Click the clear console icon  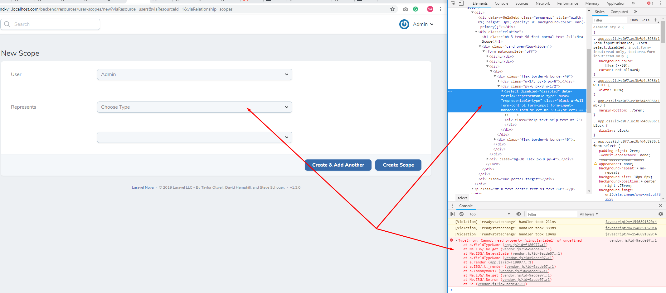(x=461, y=214)
